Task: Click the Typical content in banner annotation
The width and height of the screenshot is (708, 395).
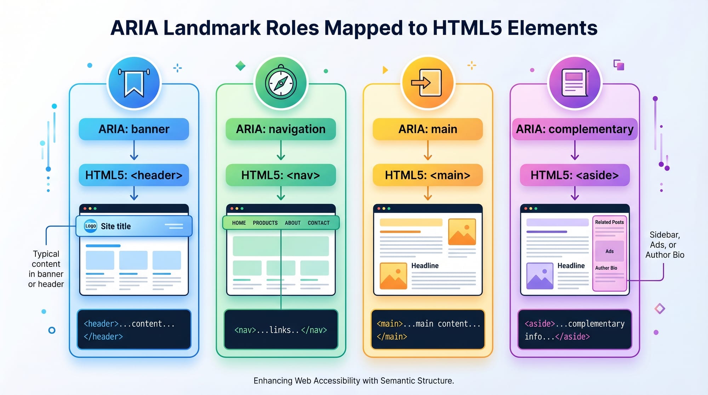Action: [46, 269]
